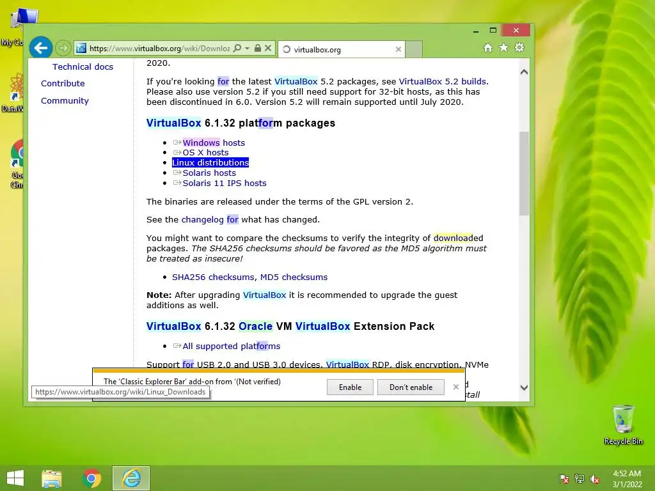Open the Recycle Bin desktop icon
This screenshot has height=491, width=655.
(x=623, y=425)
